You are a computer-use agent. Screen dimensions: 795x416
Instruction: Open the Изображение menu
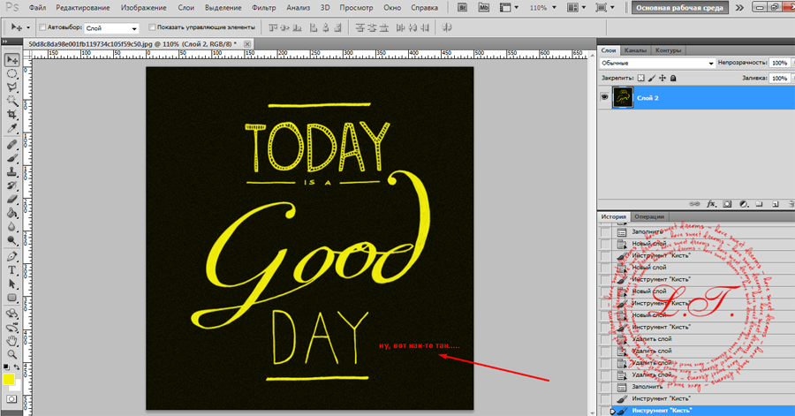coord(143,8)
